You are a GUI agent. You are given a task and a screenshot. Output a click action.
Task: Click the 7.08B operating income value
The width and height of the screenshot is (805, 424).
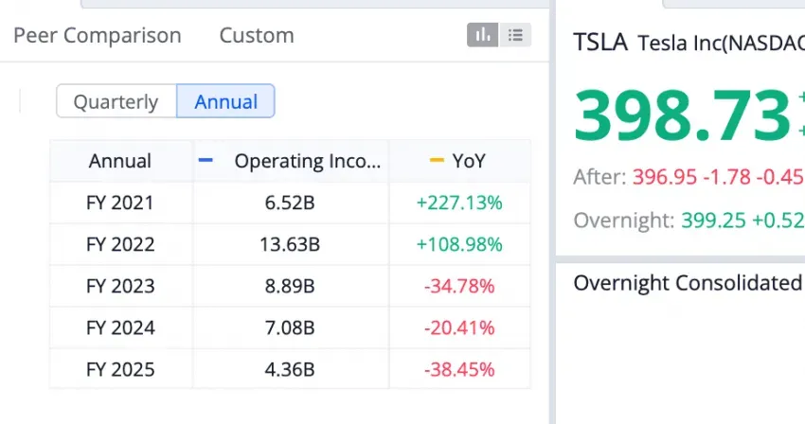290,327
